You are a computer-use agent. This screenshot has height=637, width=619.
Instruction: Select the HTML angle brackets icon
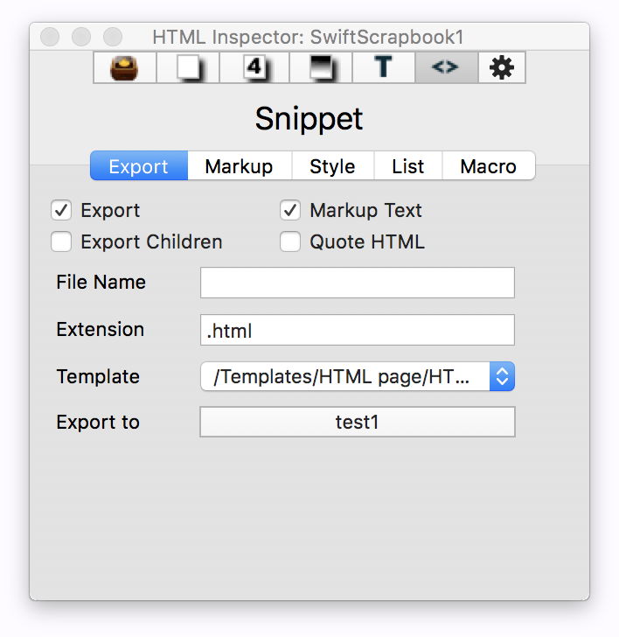[x=446, y=67]
